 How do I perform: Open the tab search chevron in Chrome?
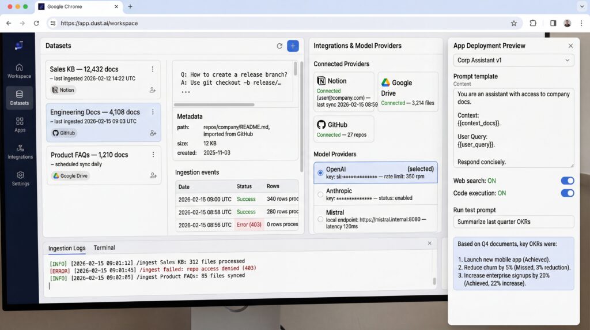(582, 6)
